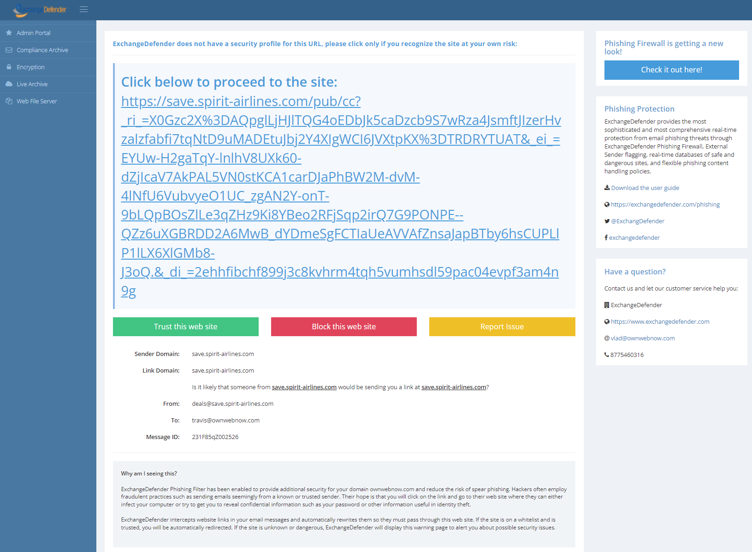Click the Web File Server icon
This screenshot has height=552, width=752.
click(9, 101)
